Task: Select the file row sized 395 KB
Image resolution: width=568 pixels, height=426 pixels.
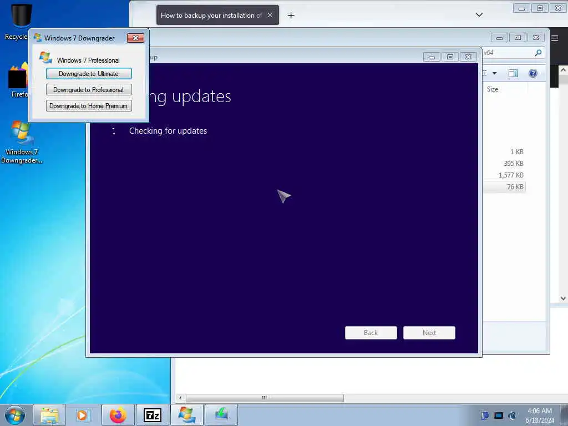Action: (504, 164)
